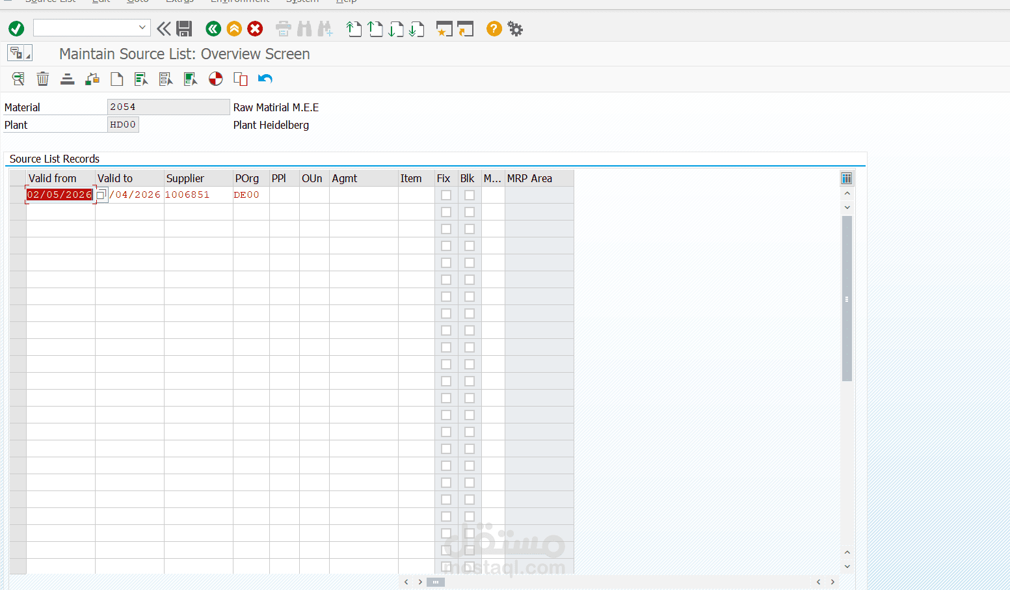Open the calendar picker next to Valid to date
This screenshot has width=1010, height=590.
[101, 194]
